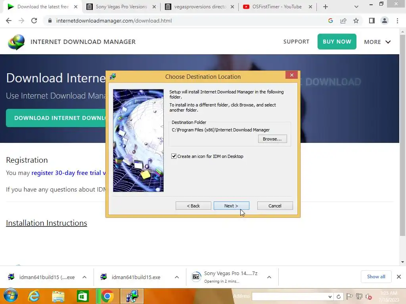Image resolution: width=406 pixels, height=304 pixels.
Task: Click the IDM setup icon in dialog title bar
Action: (113, 76)
